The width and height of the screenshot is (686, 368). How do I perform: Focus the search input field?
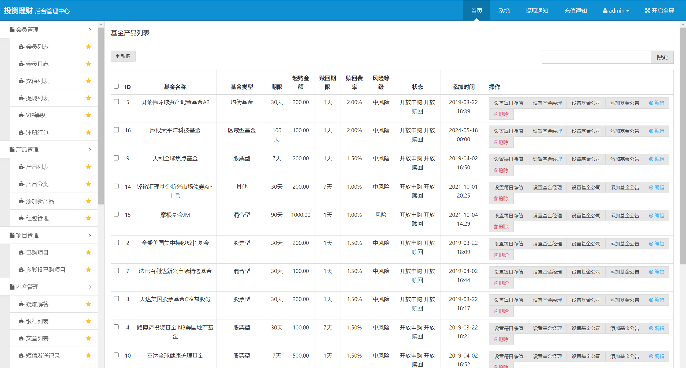[x=596, y=57]
